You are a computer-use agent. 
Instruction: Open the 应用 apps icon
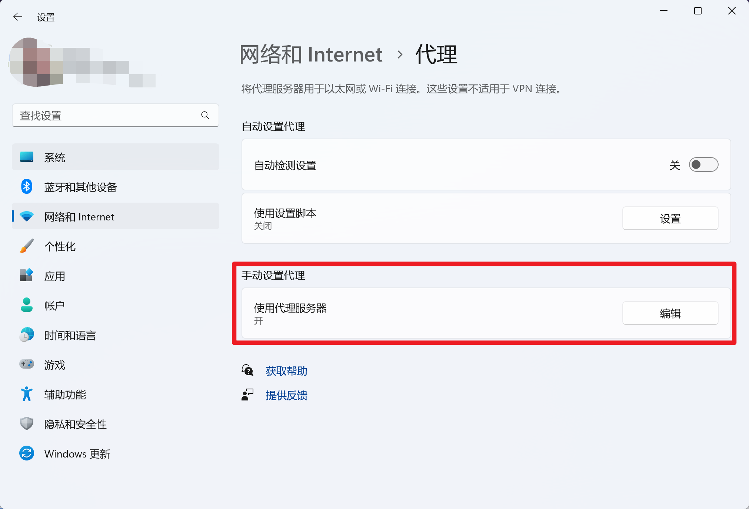point(27,275)
